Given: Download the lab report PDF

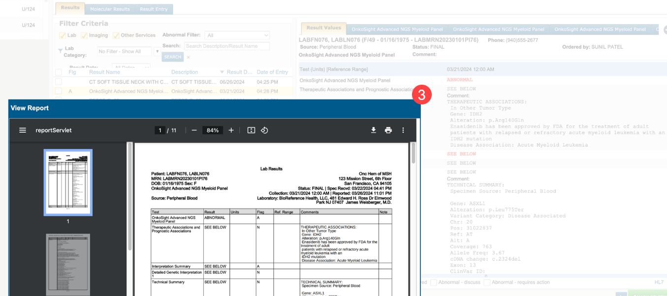Looking at the screenshot, I should coord(374,131).
